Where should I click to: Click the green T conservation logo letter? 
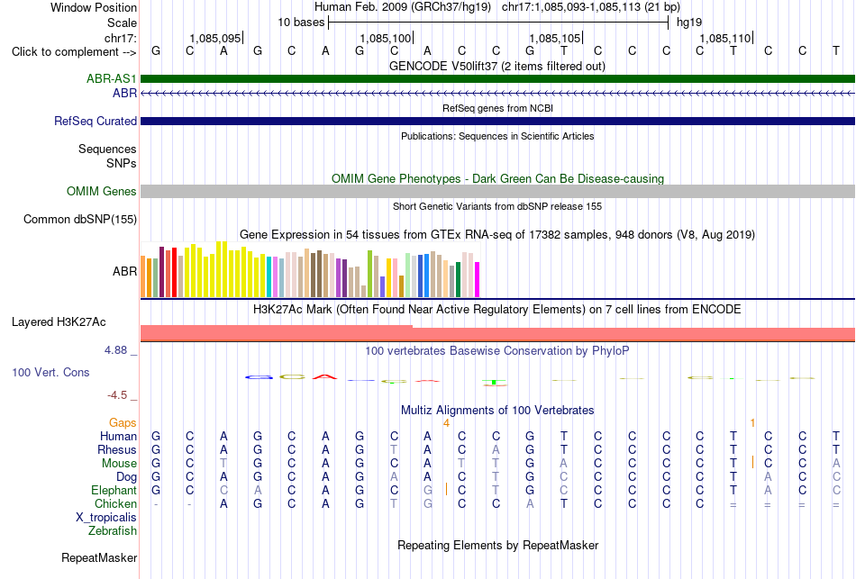tap(494, 382)
